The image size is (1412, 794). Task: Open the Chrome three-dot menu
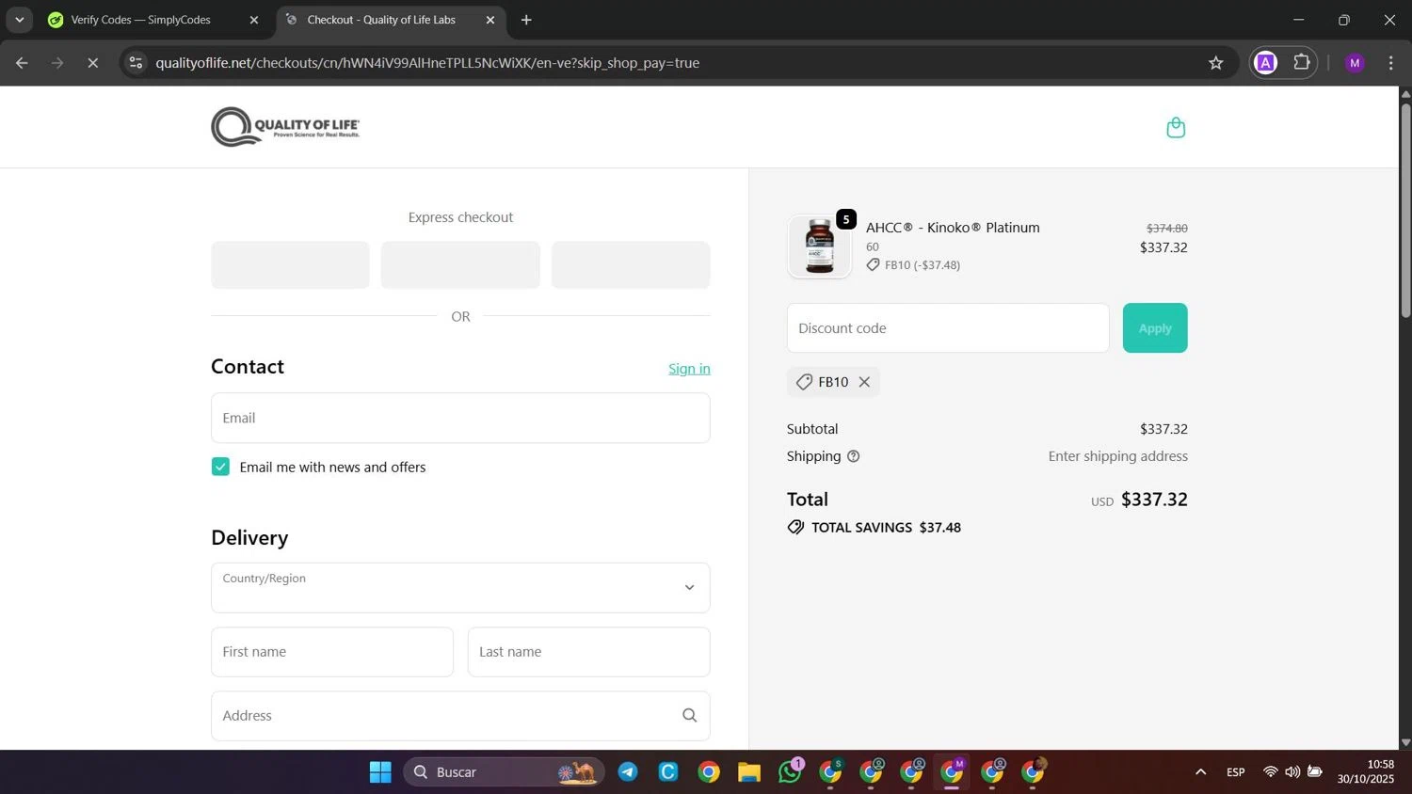1390,63
